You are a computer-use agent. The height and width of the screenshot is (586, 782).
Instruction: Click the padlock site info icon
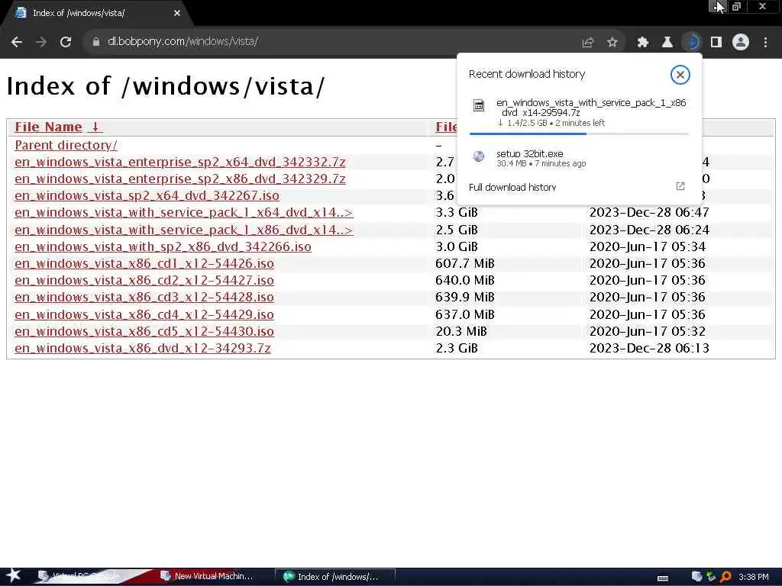(x=96, y=43)
